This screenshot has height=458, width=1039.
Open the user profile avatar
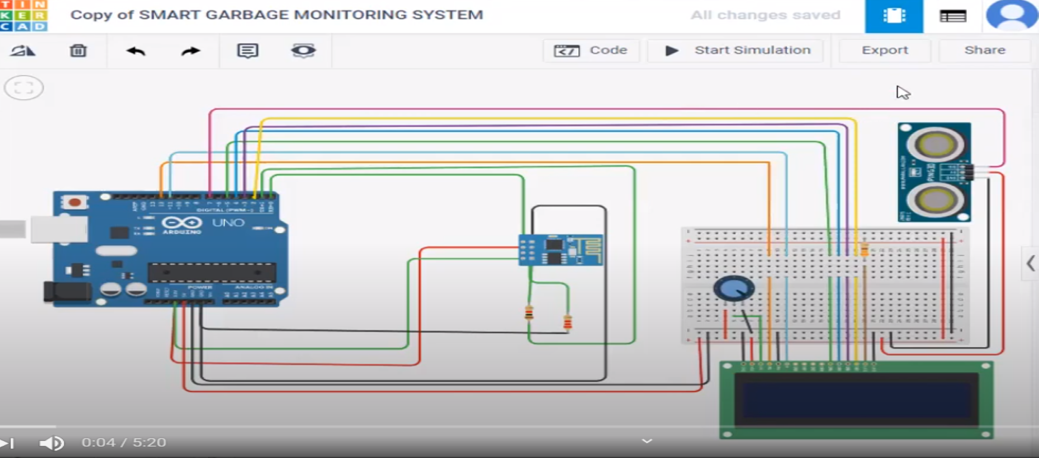1012,15
